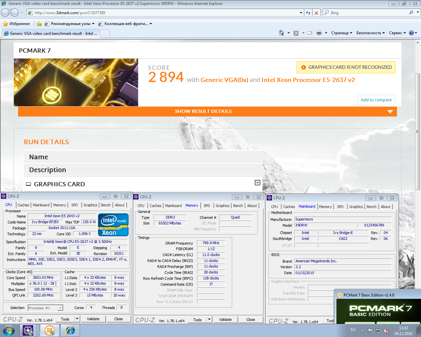Screen dimensions: 421x337
Task: Switch to Graphics tab in middle CPU-Z window
Action: click(223, 206)
